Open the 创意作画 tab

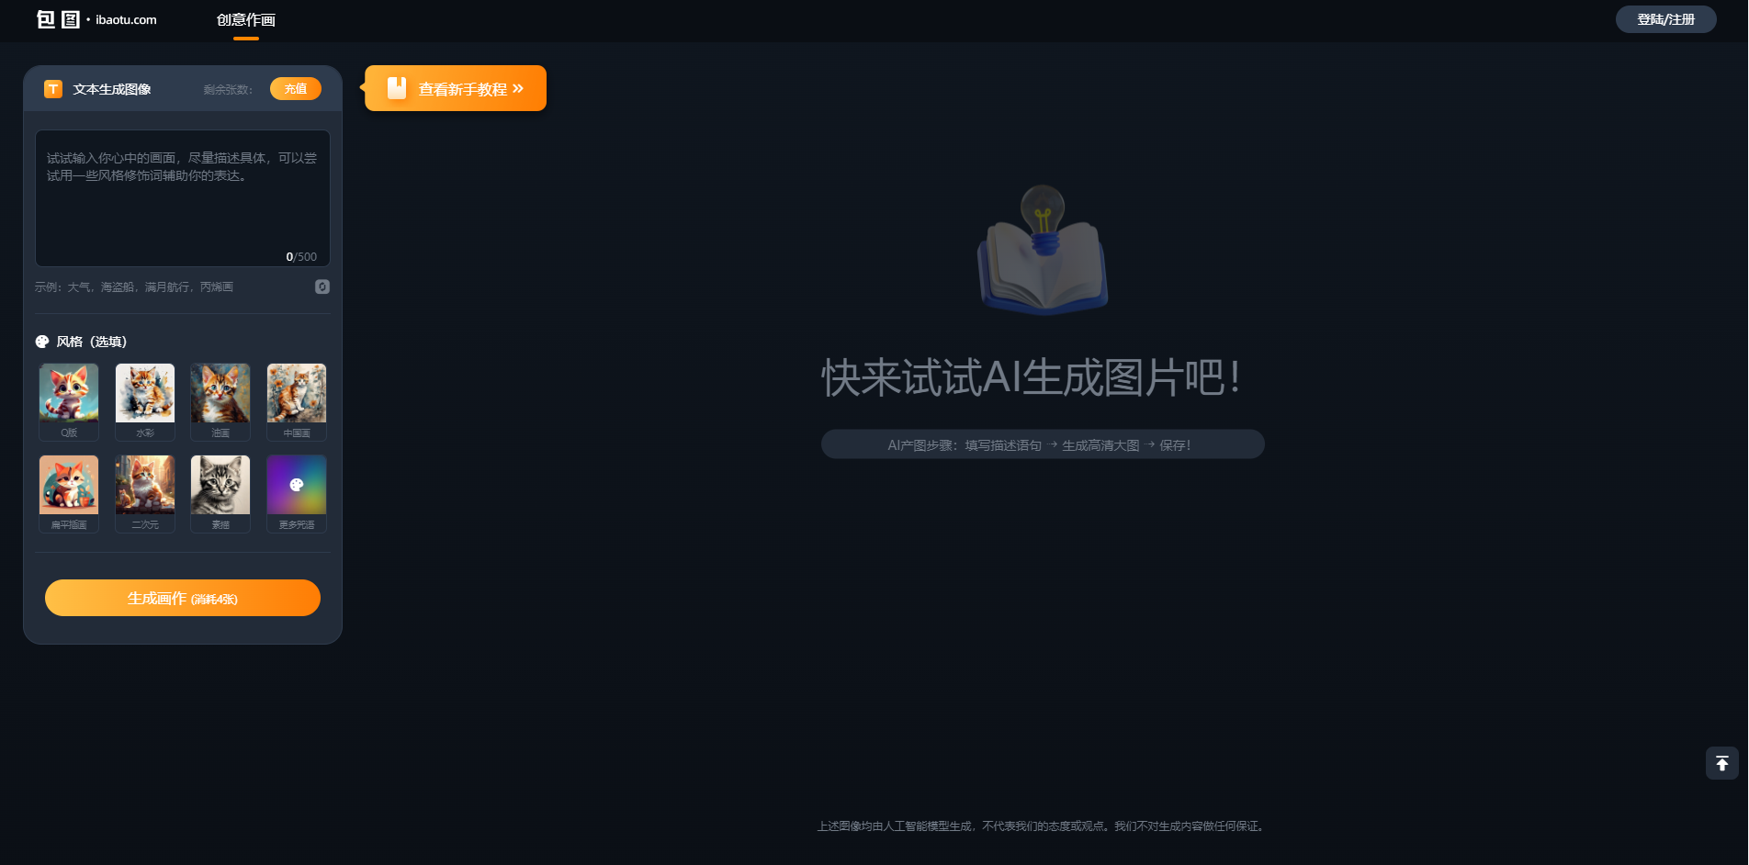(x=245, y=20)
